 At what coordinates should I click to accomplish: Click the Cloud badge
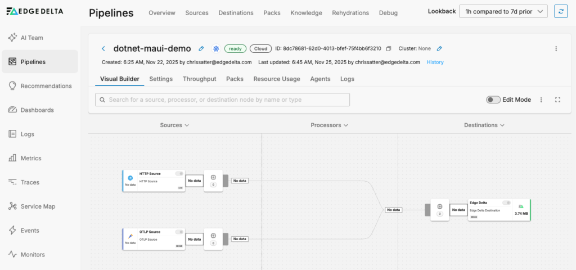tap(259, 49)
